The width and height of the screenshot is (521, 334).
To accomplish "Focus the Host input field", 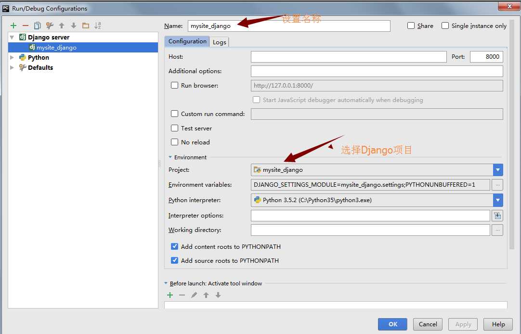I will click(x=349, y=57).
